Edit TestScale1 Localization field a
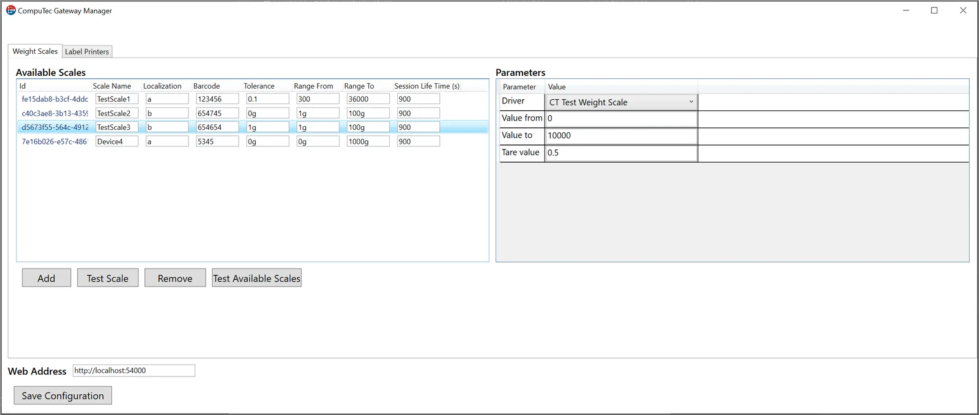Image resolution: width=979 pixels, height=415 pixels. click(x=167, y=99)
